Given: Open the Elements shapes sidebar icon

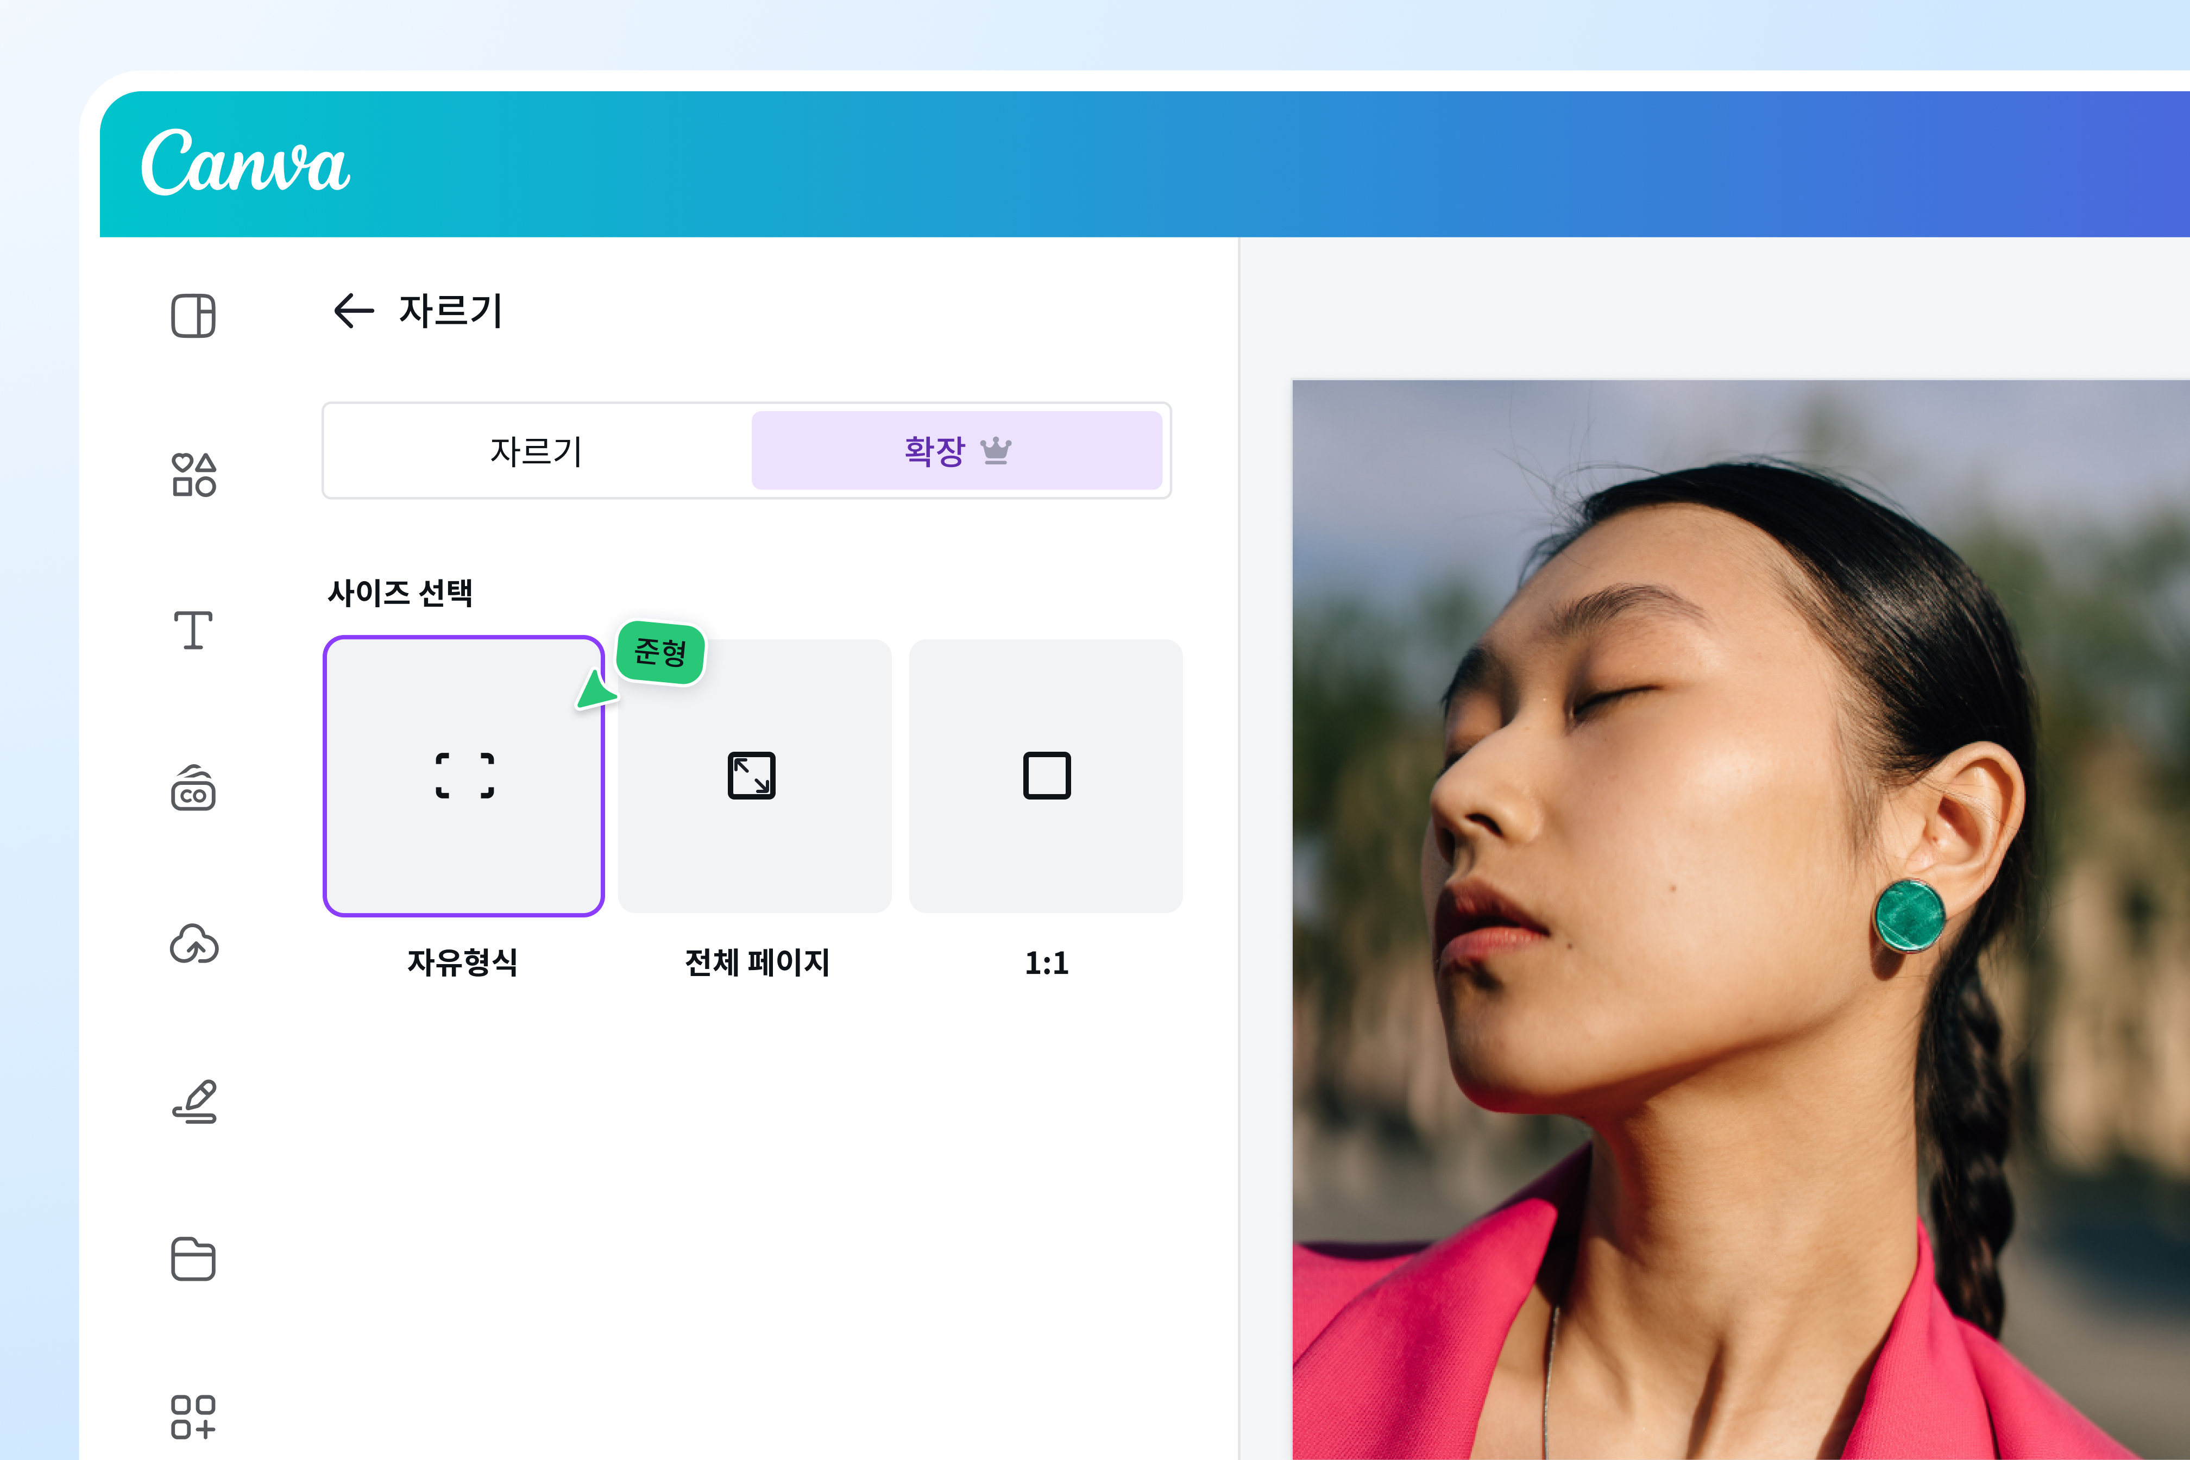Looking at the screenshot, I should point(194,475).
